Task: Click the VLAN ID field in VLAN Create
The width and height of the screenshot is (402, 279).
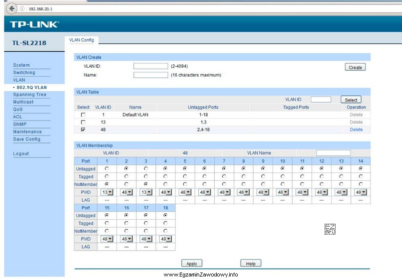Action: pyautogui.click(x=151, y=66)
